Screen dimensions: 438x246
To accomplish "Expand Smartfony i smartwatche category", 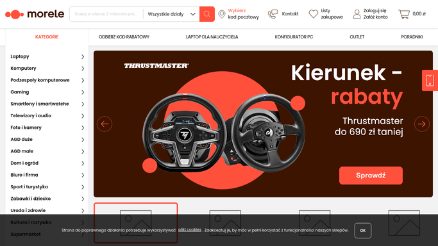I will point(47,104).
